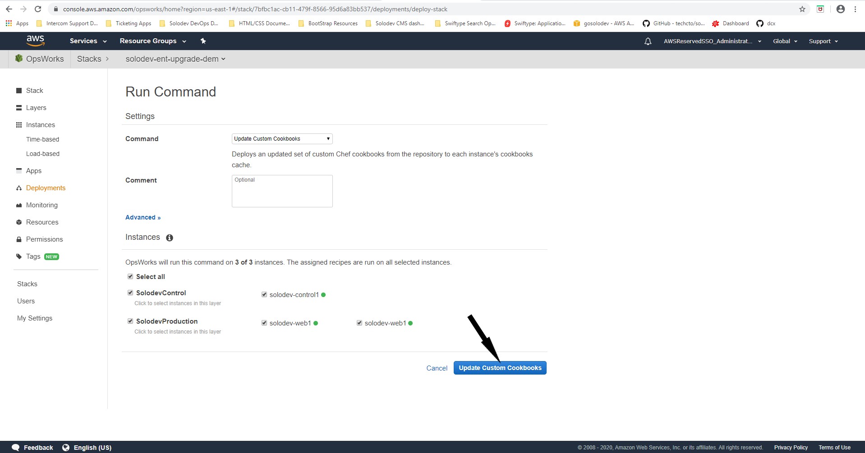Click the OpsWorks home icon
The width and height of the screenshot is (865, 453).
point(19,59)
